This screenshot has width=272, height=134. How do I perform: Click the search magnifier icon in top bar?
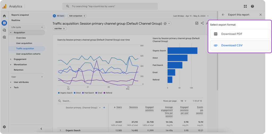pyautogui.click(x=68, y=6)
